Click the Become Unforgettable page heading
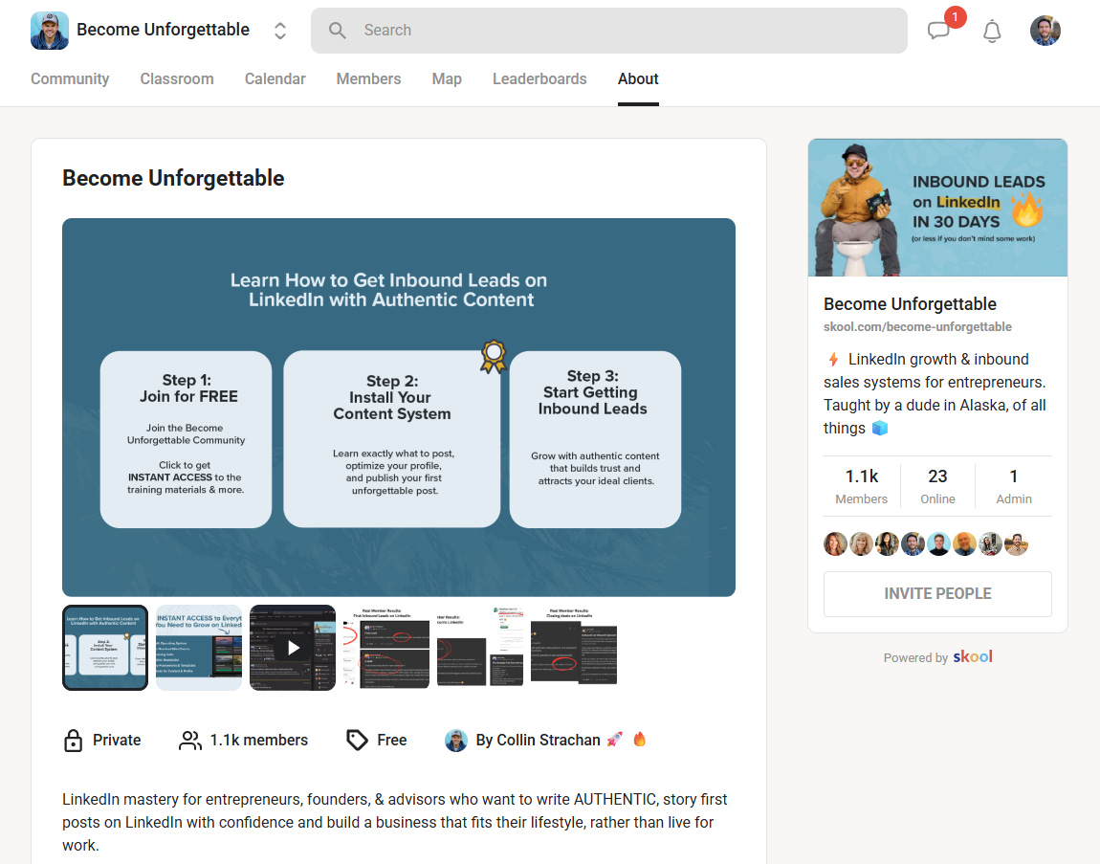 173,178
